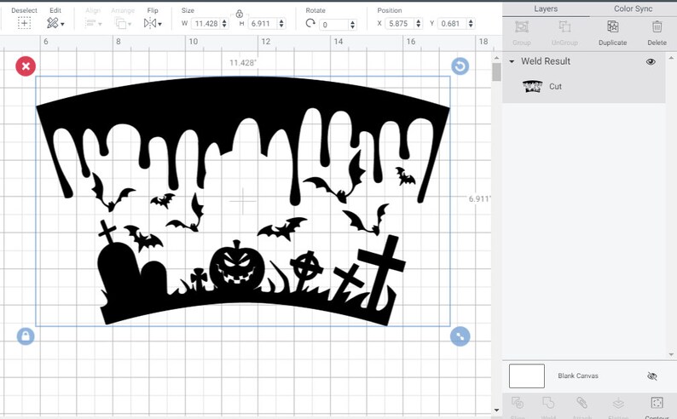677x419 pixels.
Task: Click the canvas vertical scrollbar thumb
Action: click(496, 72)
